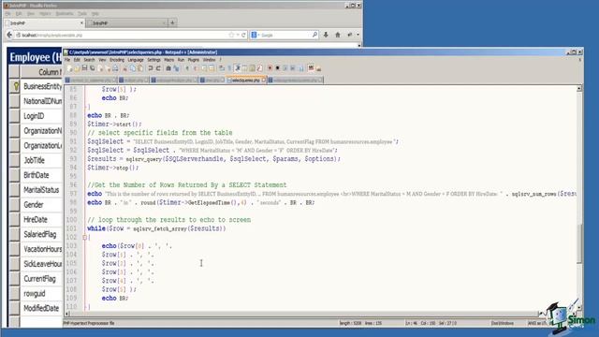Toggle Word Wrap in Notepad++ toolbar

pyautogui.click(x=222, y=68)
